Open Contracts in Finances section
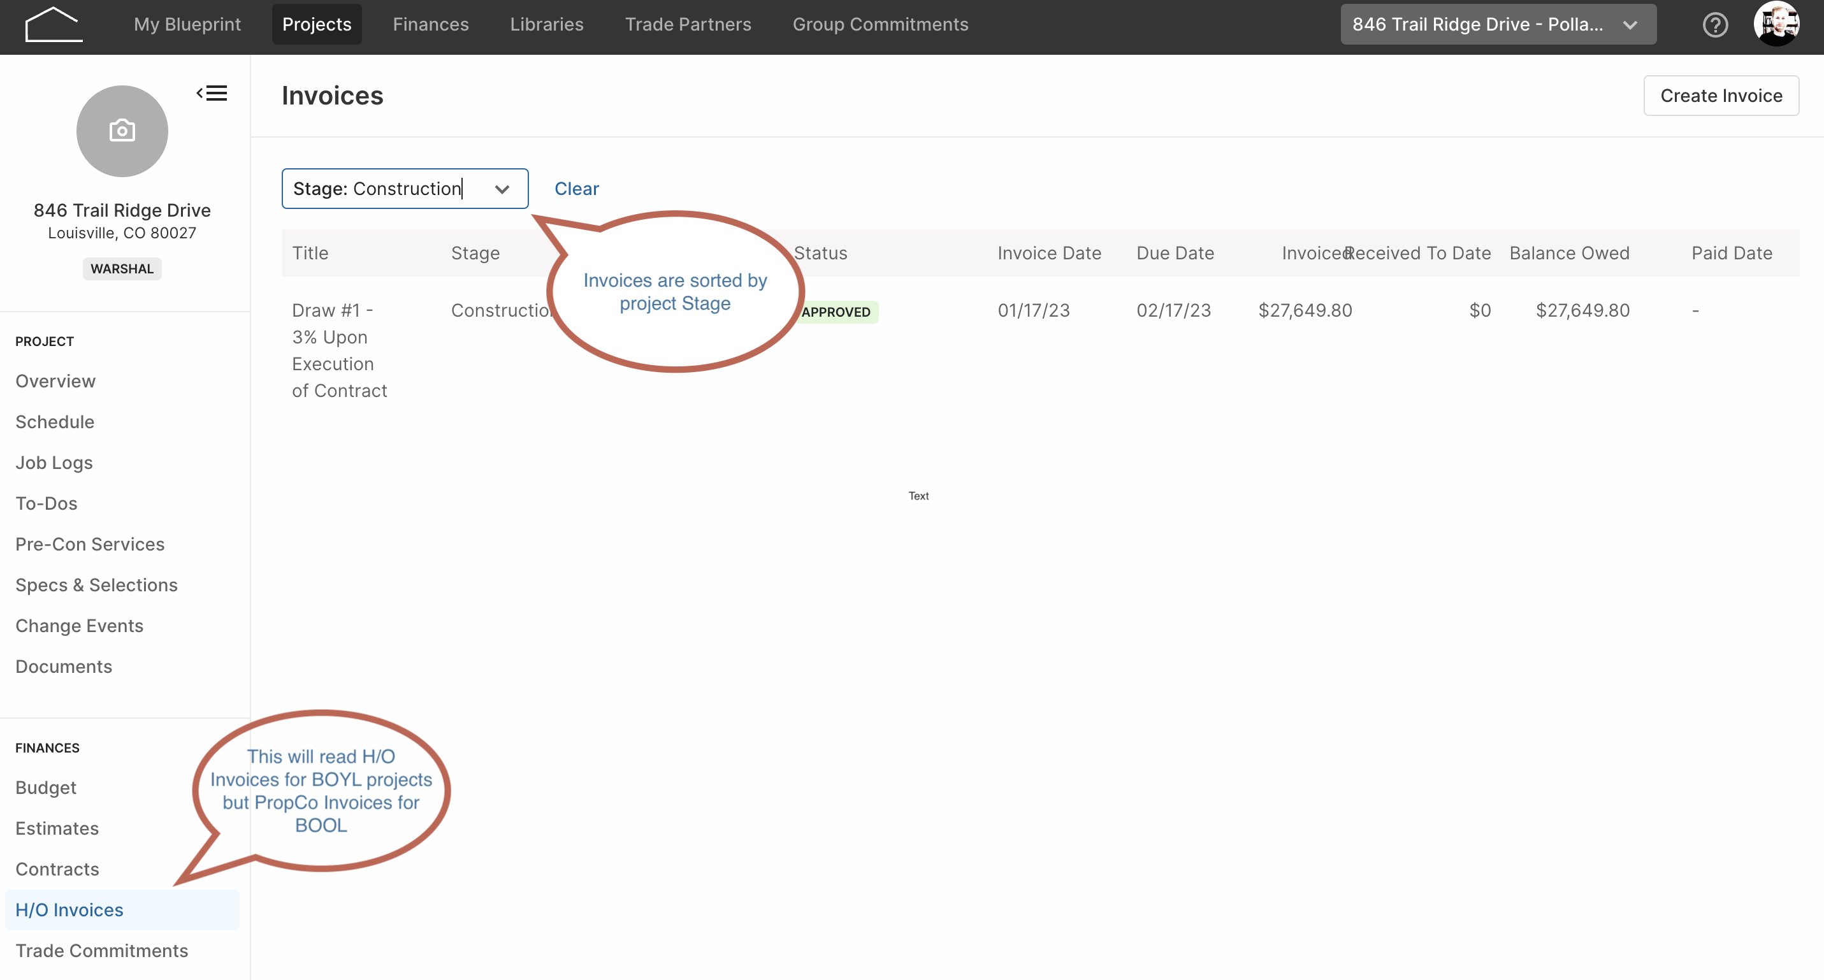Image resolution: width=1824 pixels, height=980 pixels. click(57, 869)
